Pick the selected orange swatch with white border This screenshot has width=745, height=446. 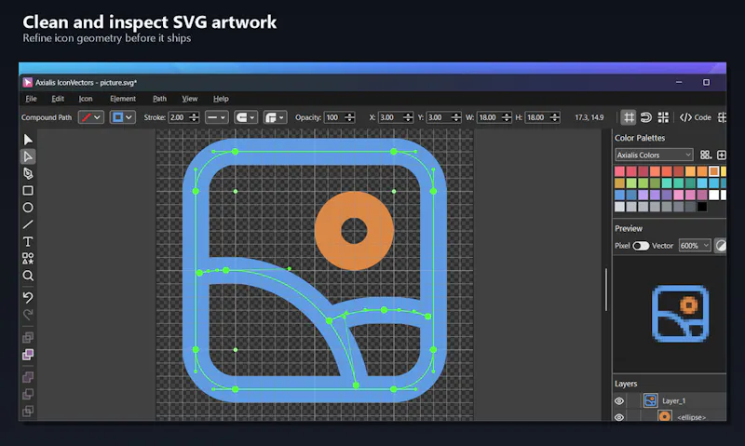(x=713, y=171)
